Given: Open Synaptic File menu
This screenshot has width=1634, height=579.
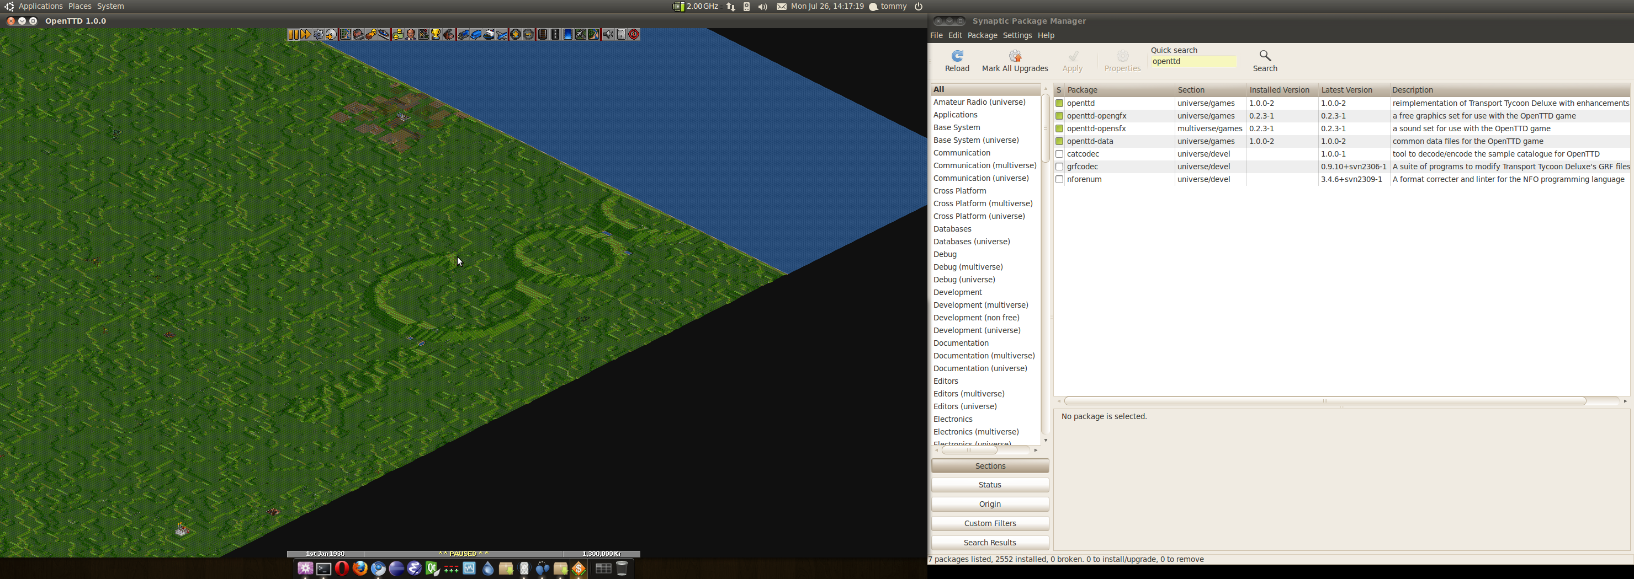Looking at the screenshot, I should [x=936, y=35].
